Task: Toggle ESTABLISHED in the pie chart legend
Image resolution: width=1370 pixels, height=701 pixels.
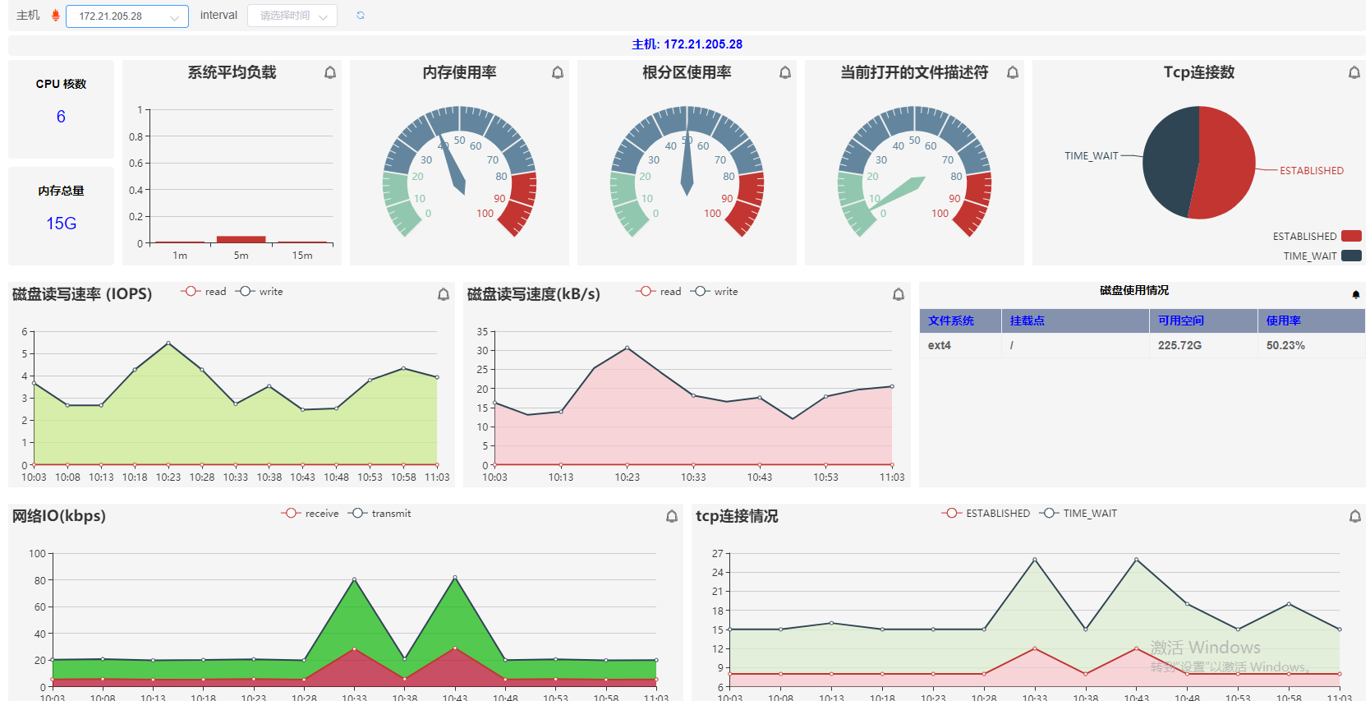Action: [x=1317, y=237]
